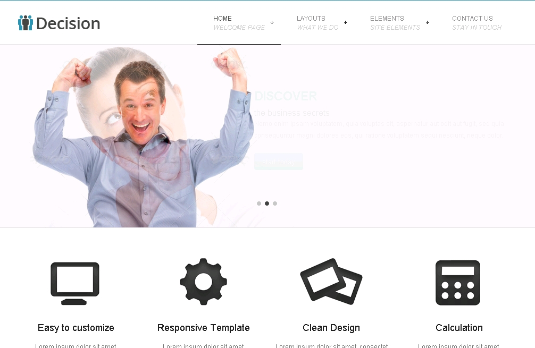
Task: Select the first slider pagination dot
Action: pos(259,203)
